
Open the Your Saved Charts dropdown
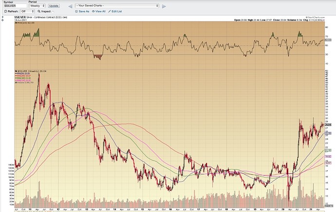click(117, 5)
